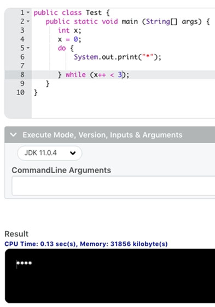Collapse the Execute Mode section chevron
This screenshot has width=215, height=307.
[x=13, y=135]
